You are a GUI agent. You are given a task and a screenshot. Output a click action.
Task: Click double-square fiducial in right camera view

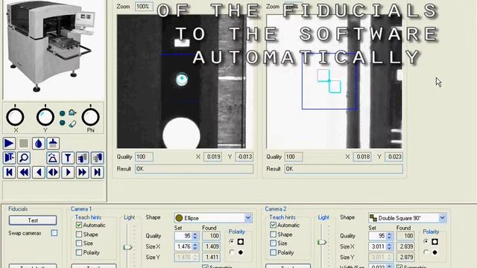coord(329,81)
